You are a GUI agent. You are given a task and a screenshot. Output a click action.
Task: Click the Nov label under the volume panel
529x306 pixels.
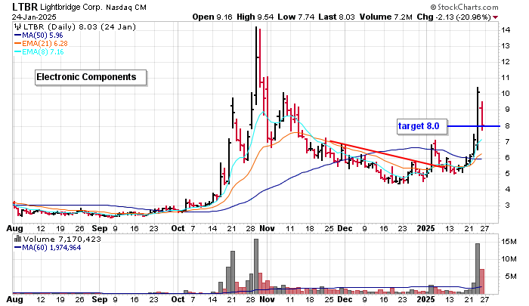click(x=267, y=299)
